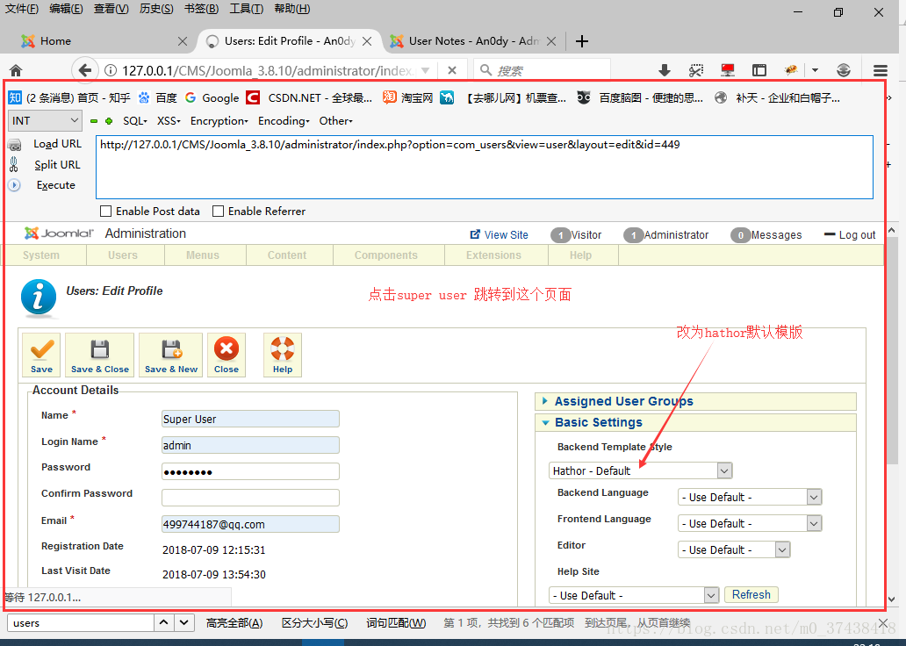Image resolution: width=906 pixels, height=646 pixels.
Task: Open the HackBar Other menu
Action: (335, 121)
